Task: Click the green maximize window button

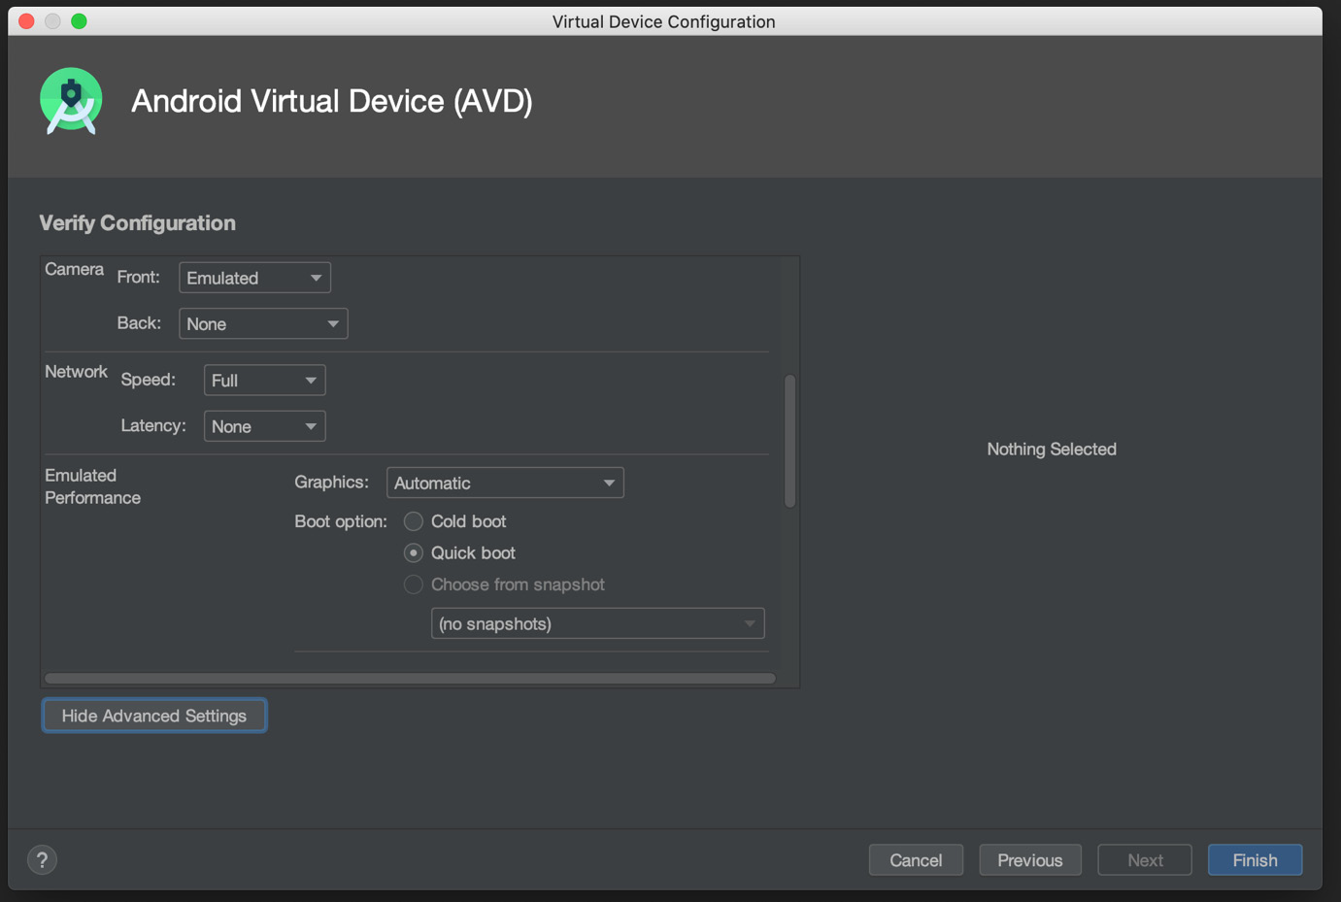Action: pyautogui.click(x=79, y=20)
